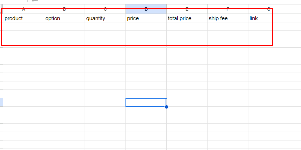301x150 pixels.
Task: Select column A header
Action: click(24, 9)
